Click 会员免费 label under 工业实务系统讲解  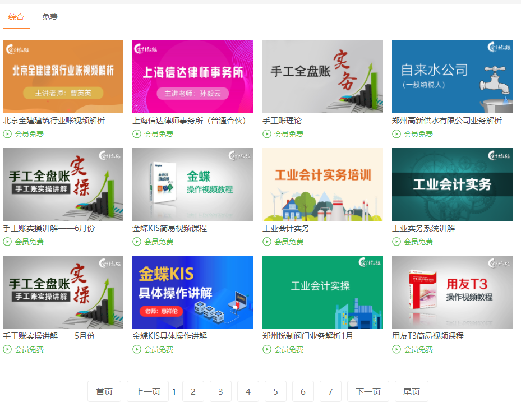click(x=418, y=242)
